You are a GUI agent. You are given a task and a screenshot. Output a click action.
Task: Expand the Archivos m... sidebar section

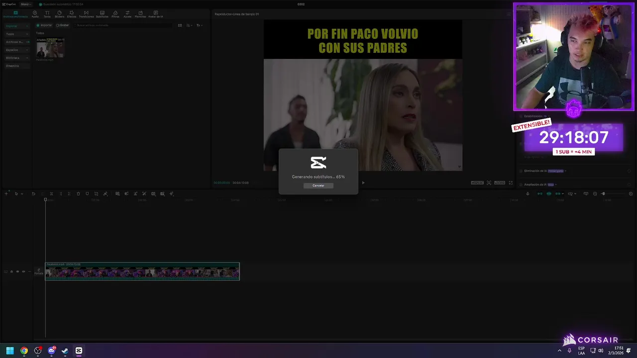pyautogui.click(x=17, y=42)
